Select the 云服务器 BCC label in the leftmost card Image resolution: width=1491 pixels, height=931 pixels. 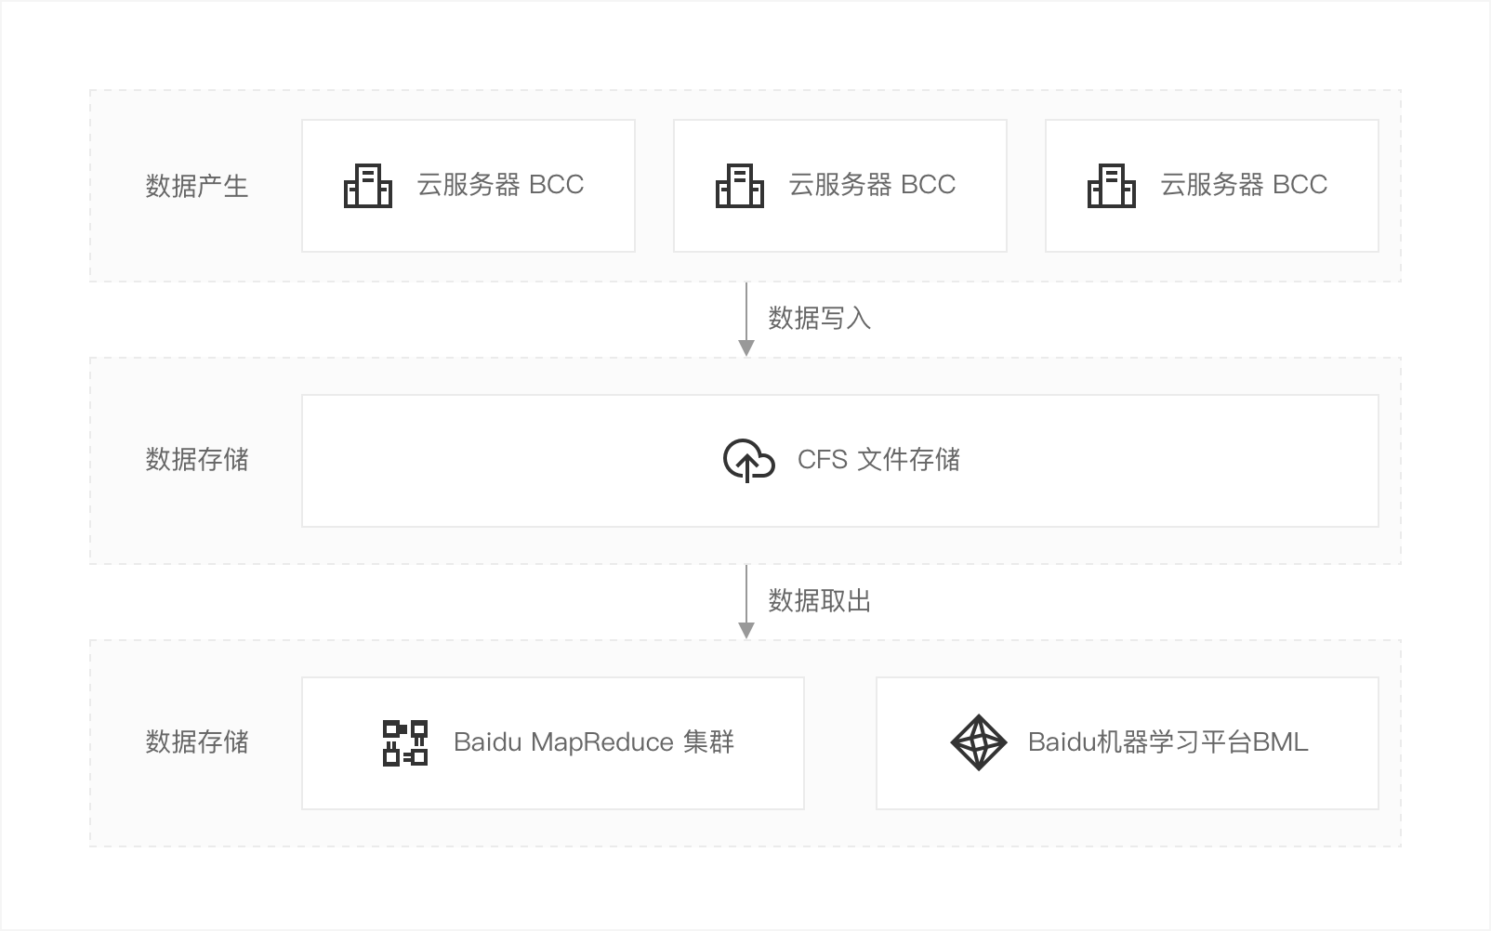tap(500, 185)
